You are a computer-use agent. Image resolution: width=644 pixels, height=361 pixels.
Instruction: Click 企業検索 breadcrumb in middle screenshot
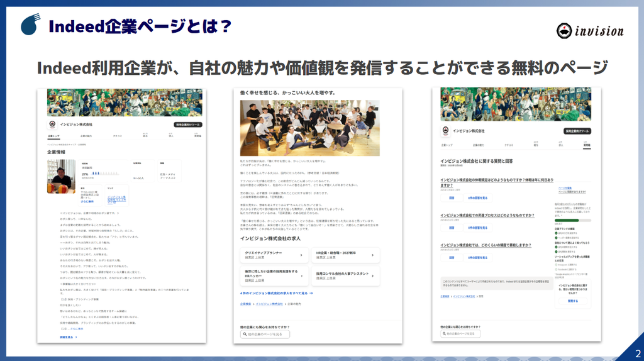[x=246, y=304]
